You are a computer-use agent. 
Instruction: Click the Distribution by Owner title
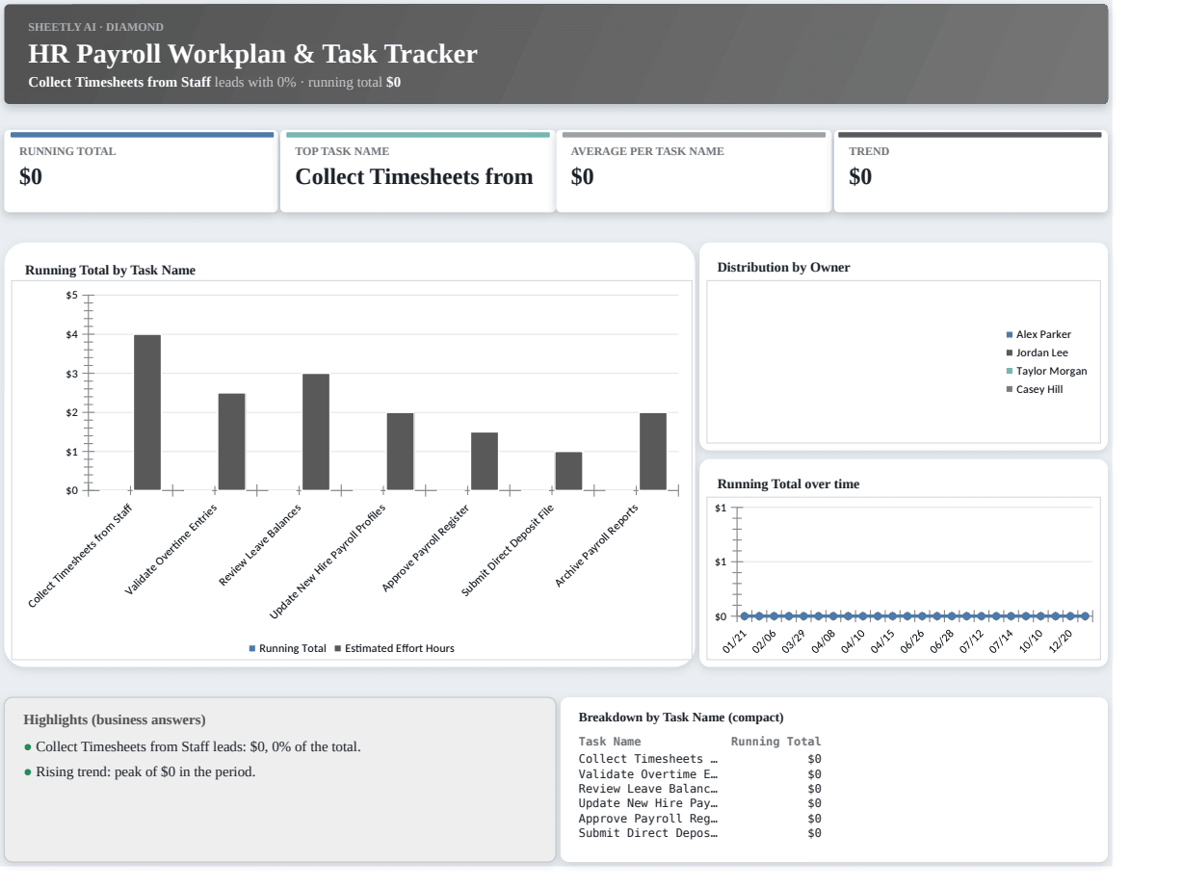784,267
